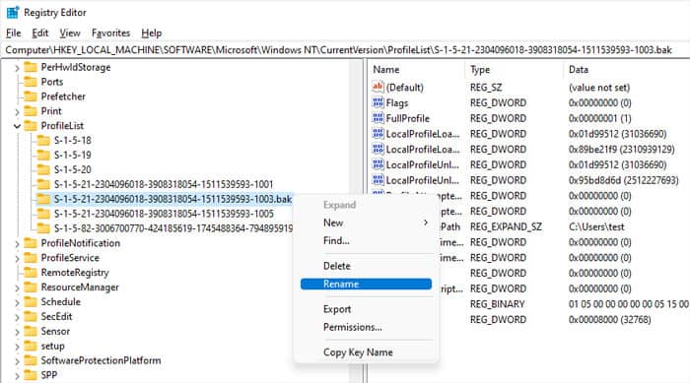This screenshot has width=690, height=383.
Task: Click the 0x89be21f9 (2310939129) data value
Action: pyautogui.click(x=621, y=150)
